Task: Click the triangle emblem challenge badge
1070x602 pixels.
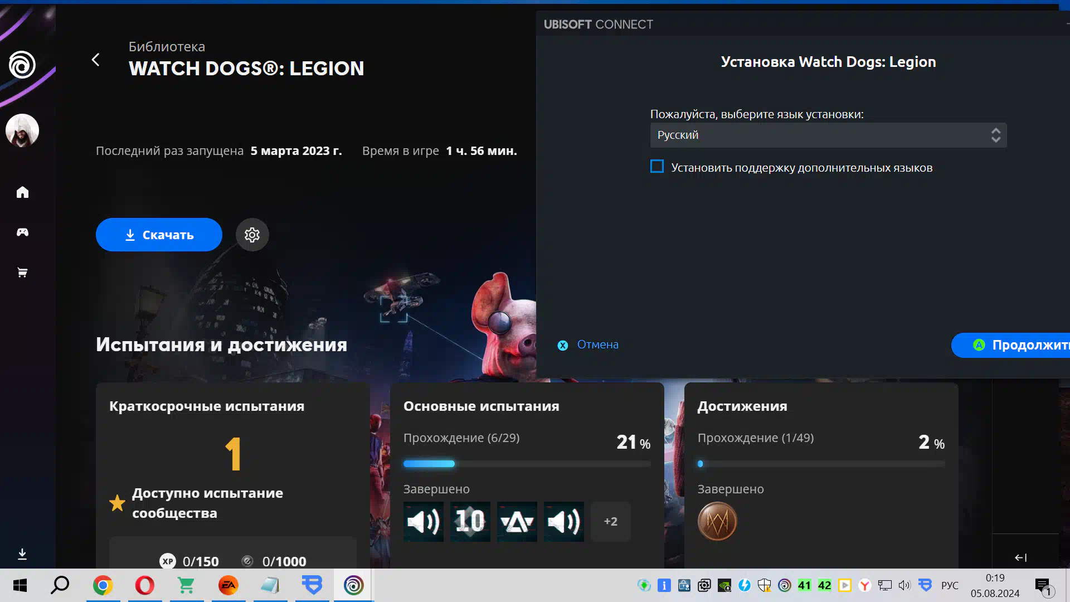Action: point(517,522)
